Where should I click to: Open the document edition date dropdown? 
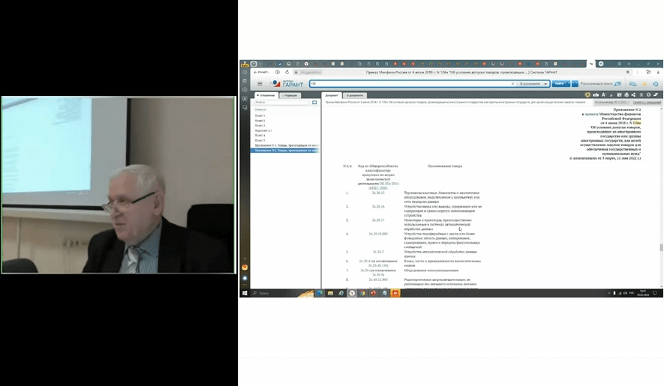(611, 102)
